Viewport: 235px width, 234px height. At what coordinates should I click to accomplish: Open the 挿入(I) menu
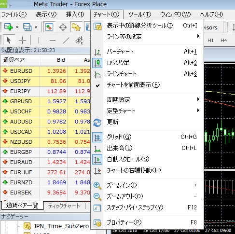coord(75,14)
